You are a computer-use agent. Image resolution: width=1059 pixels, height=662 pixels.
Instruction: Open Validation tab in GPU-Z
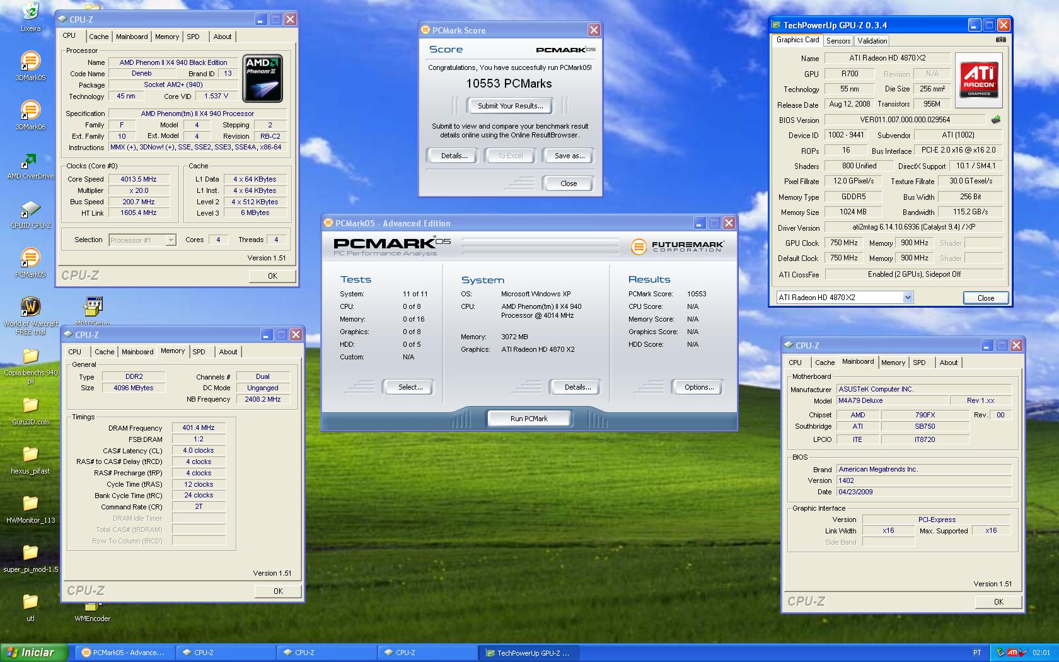tap(872, 40)
